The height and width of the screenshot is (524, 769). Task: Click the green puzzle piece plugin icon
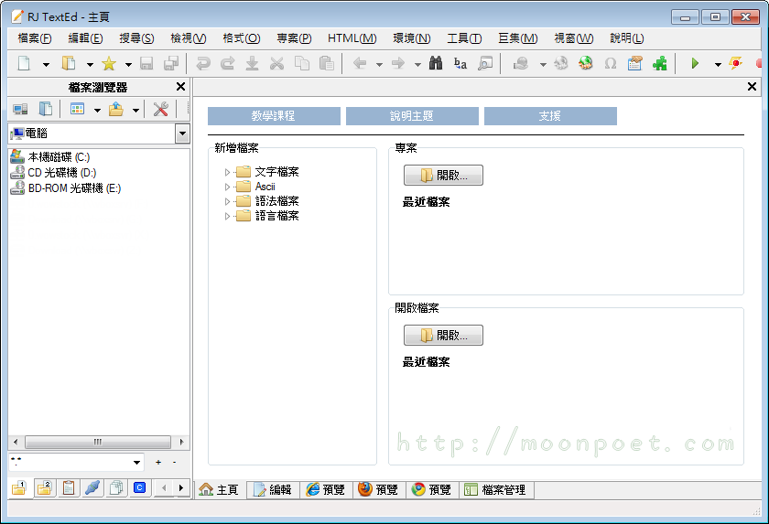pos(659,63)
